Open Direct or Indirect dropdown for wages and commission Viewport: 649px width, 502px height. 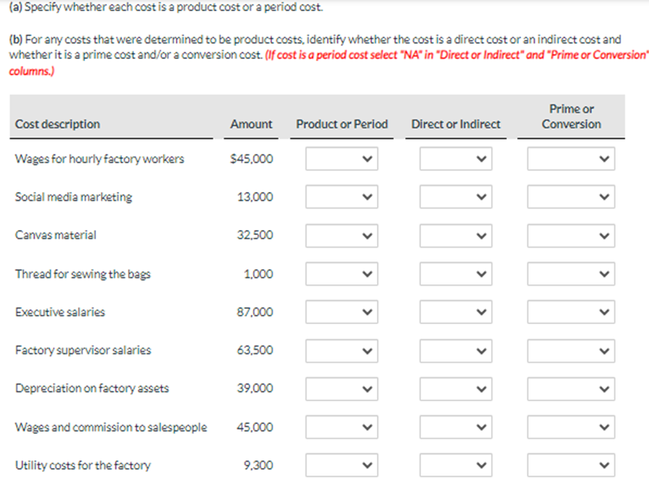(x=455, y=427)
